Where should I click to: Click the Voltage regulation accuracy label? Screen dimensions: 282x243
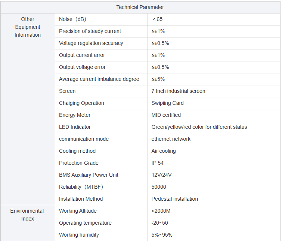[91, 43]
